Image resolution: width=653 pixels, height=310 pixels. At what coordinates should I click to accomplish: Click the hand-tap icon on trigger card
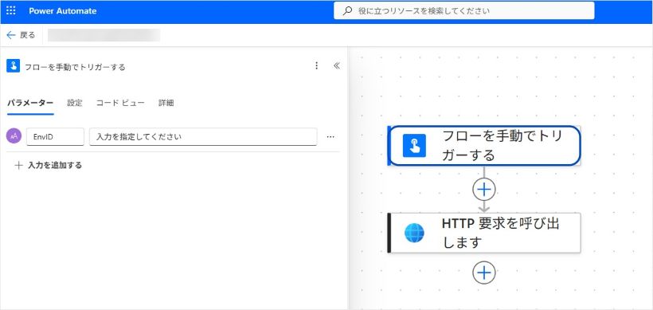pos(414,145)
